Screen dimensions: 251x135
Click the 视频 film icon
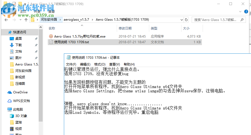coord(12,129)
